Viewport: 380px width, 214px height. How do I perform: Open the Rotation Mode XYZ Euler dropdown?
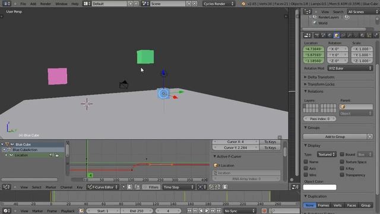coord(350,68)
